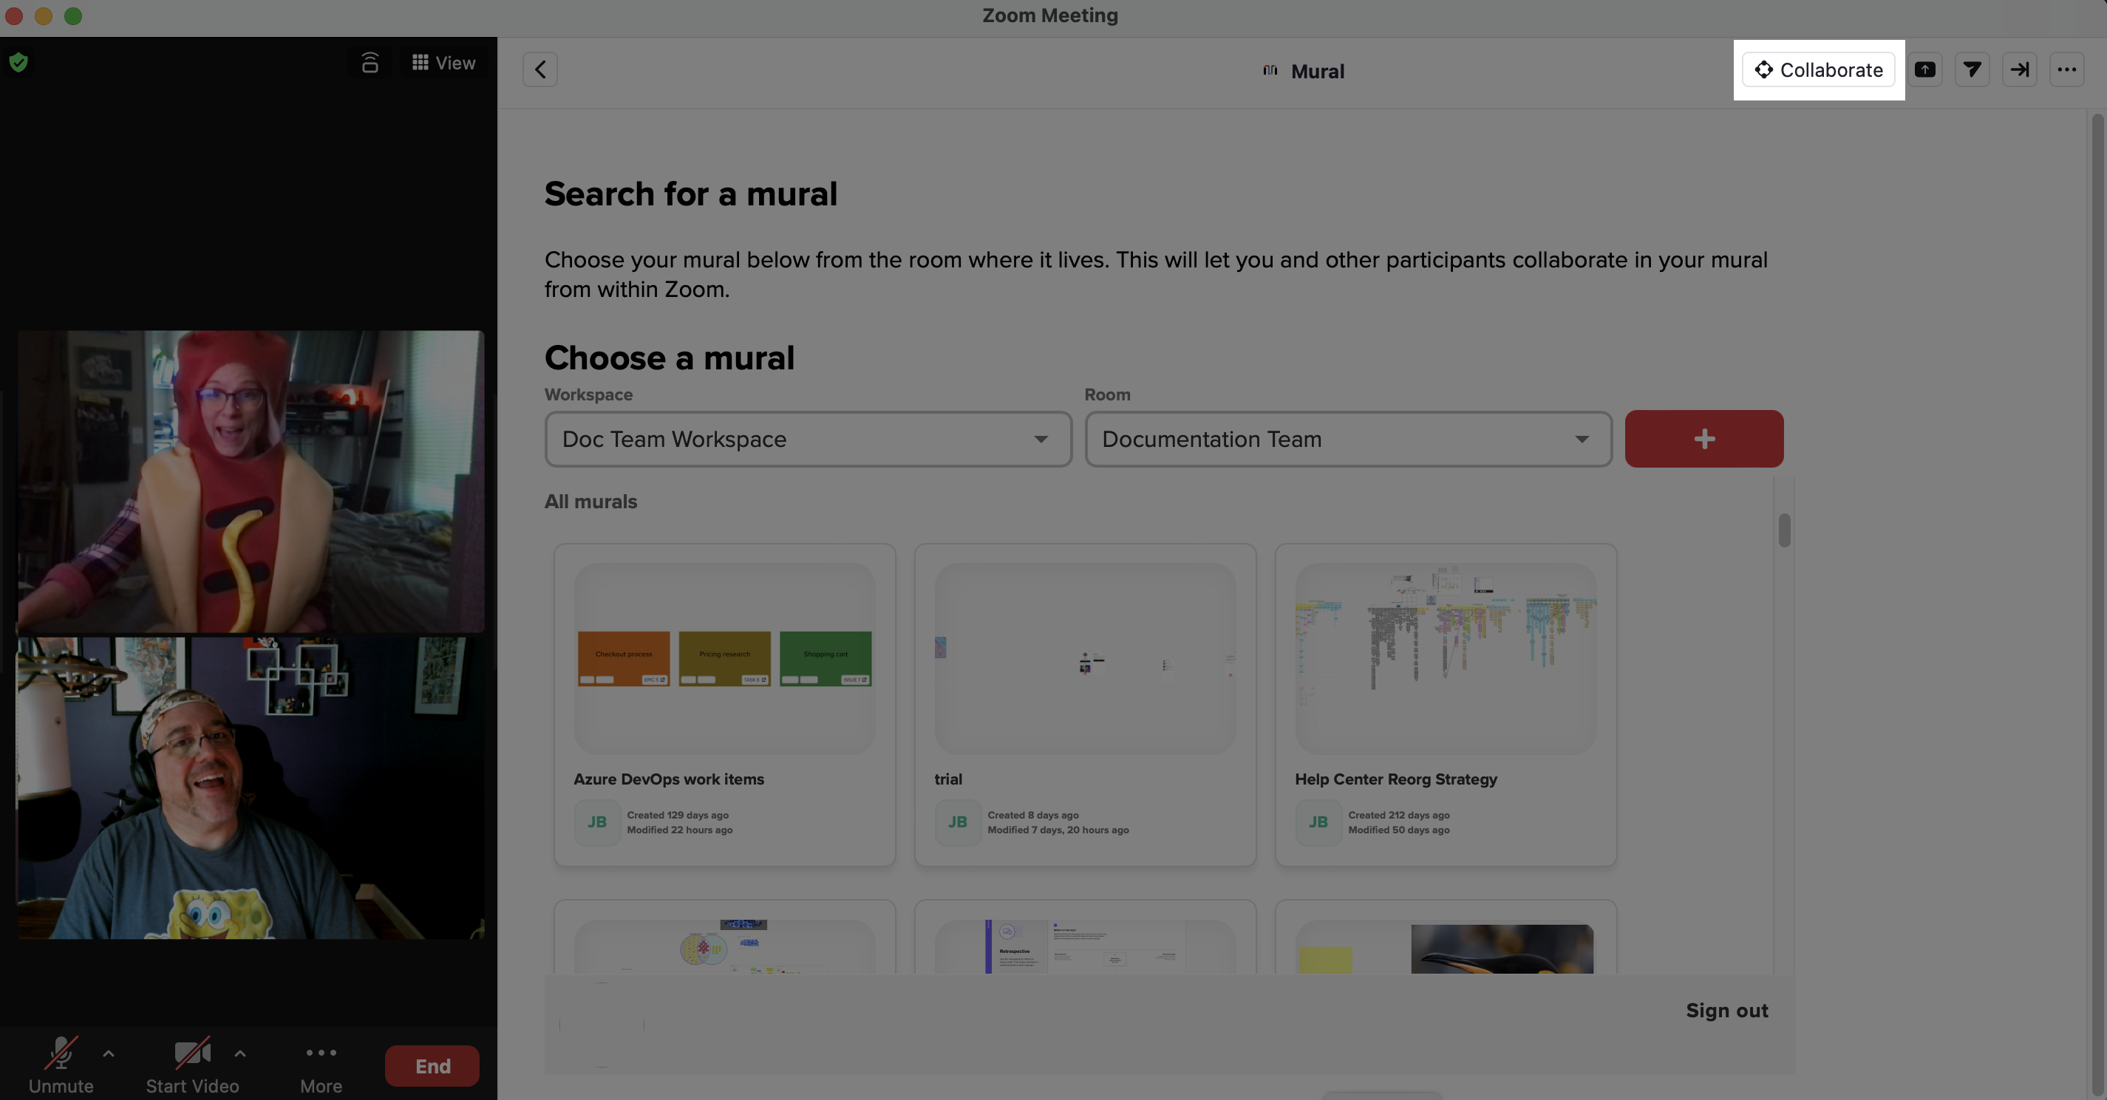Click the Collaborate button
Screen dimensions: 2107x1100
tap(1817, 69)
